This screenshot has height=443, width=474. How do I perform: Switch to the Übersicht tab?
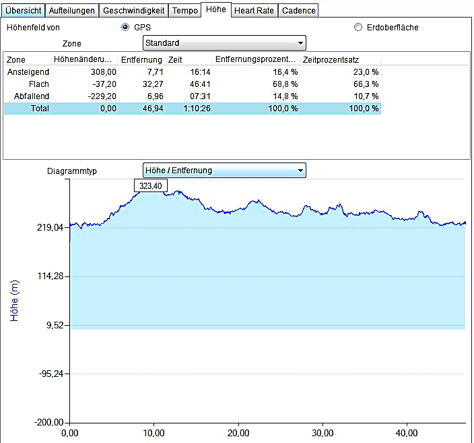pos(24,11)
